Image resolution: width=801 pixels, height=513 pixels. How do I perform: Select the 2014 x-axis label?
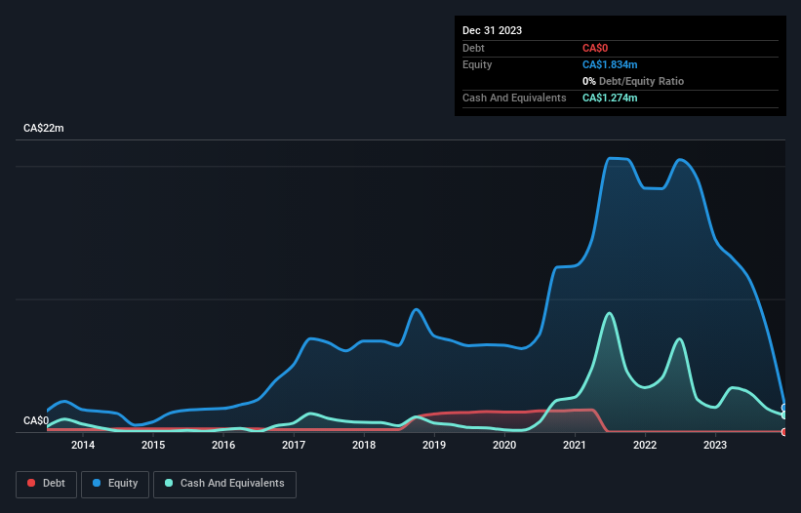tap(83, 445)
